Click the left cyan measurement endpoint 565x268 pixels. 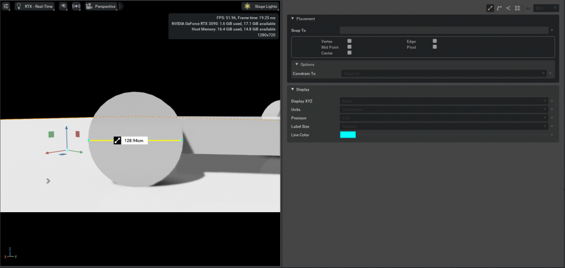pos(88,140)
